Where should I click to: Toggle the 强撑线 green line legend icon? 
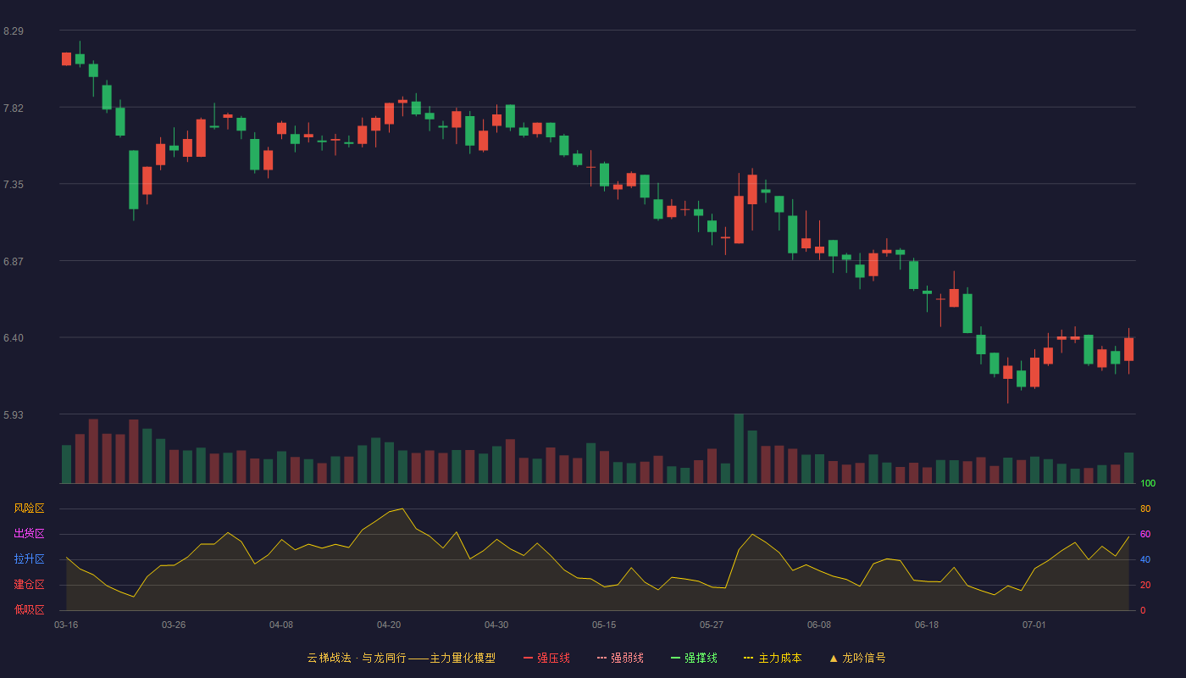click(675, 658)
